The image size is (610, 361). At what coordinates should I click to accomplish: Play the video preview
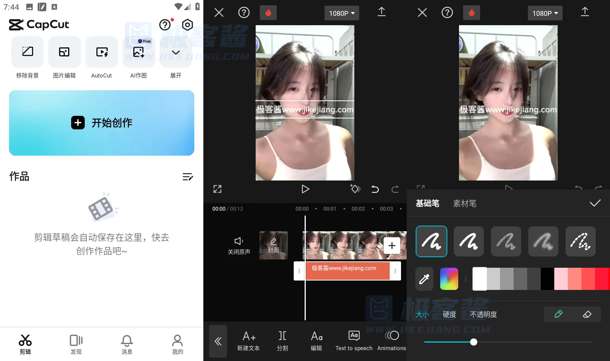(x=305, y=189)
